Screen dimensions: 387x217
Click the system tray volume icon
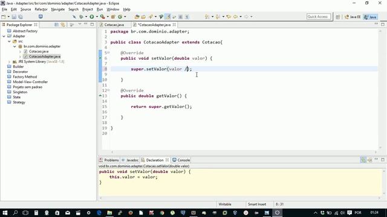[x=343, y=213]
